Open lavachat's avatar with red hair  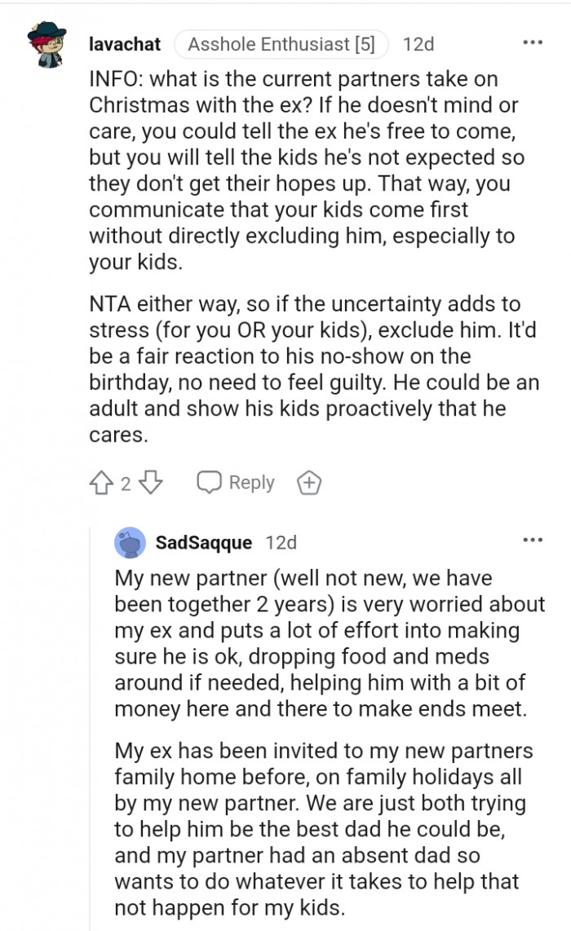51,46
